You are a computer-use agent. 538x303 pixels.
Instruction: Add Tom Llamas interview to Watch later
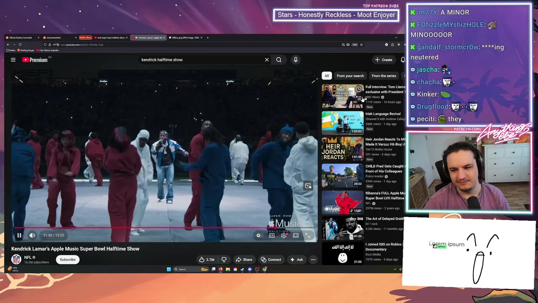click(359, 89)
